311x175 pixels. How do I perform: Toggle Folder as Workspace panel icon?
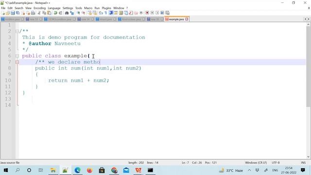pos(136,13)
